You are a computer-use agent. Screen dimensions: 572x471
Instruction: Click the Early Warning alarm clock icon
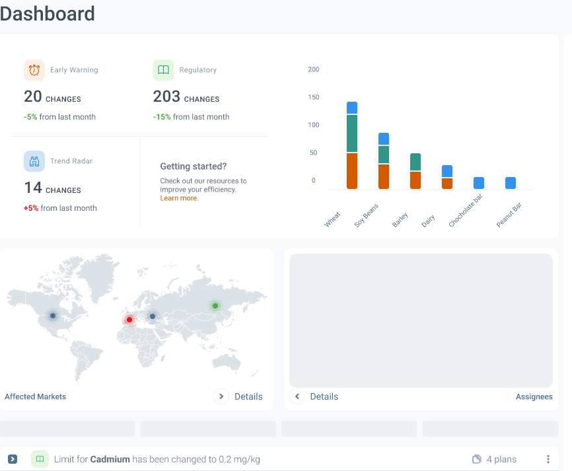34,70
